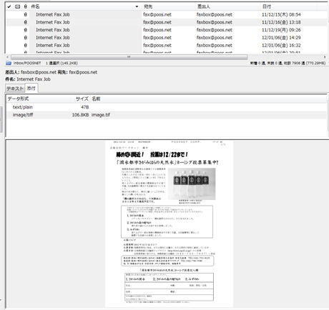Viewport: 329px width, 310px height.
Task: Click the サイズ column header
Action: point(82,99)
